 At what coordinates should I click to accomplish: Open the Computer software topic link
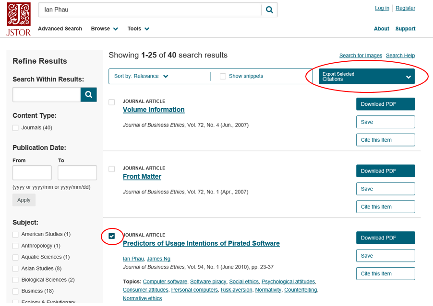pyautogui.click(x=165, y=282)
